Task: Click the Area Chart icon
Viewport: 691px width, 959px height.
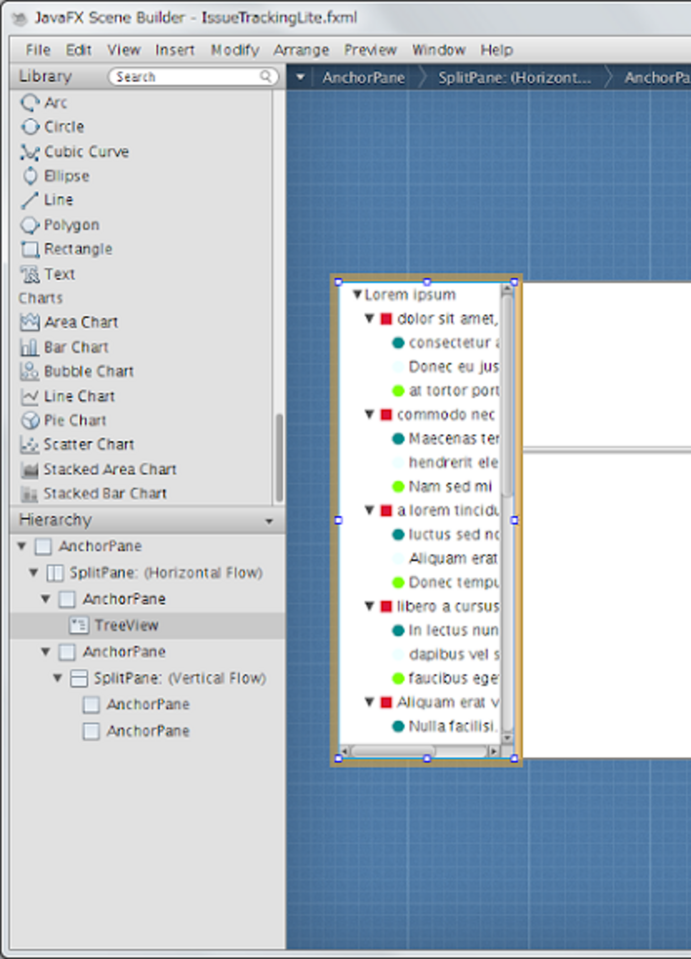Action: (x=30, y=322)
